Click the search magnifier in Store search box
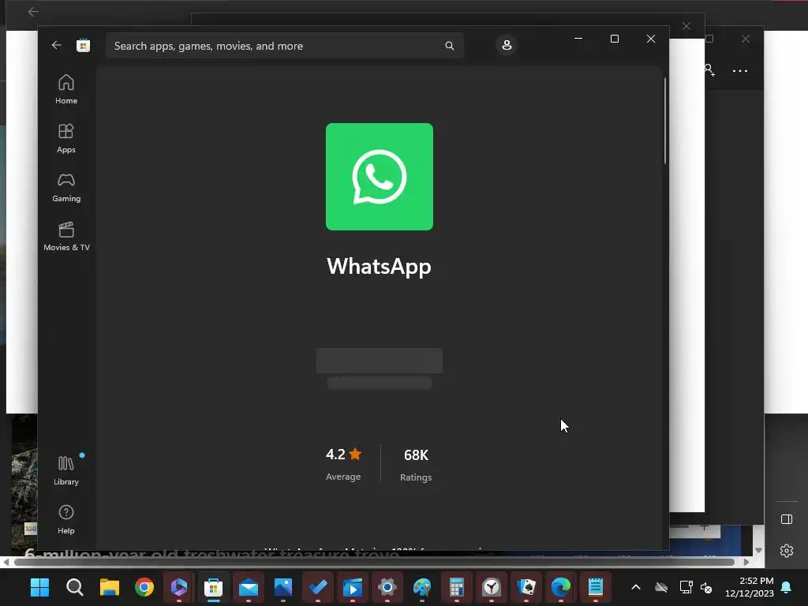 pos(449,46)
